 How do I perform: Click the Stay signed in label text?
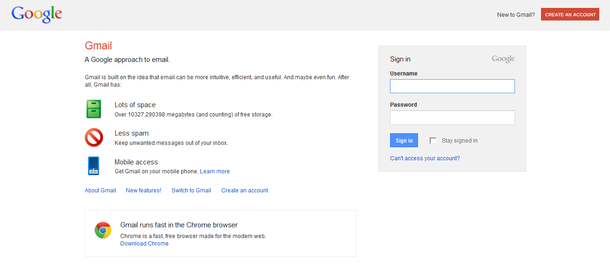[x=459, y=141]
